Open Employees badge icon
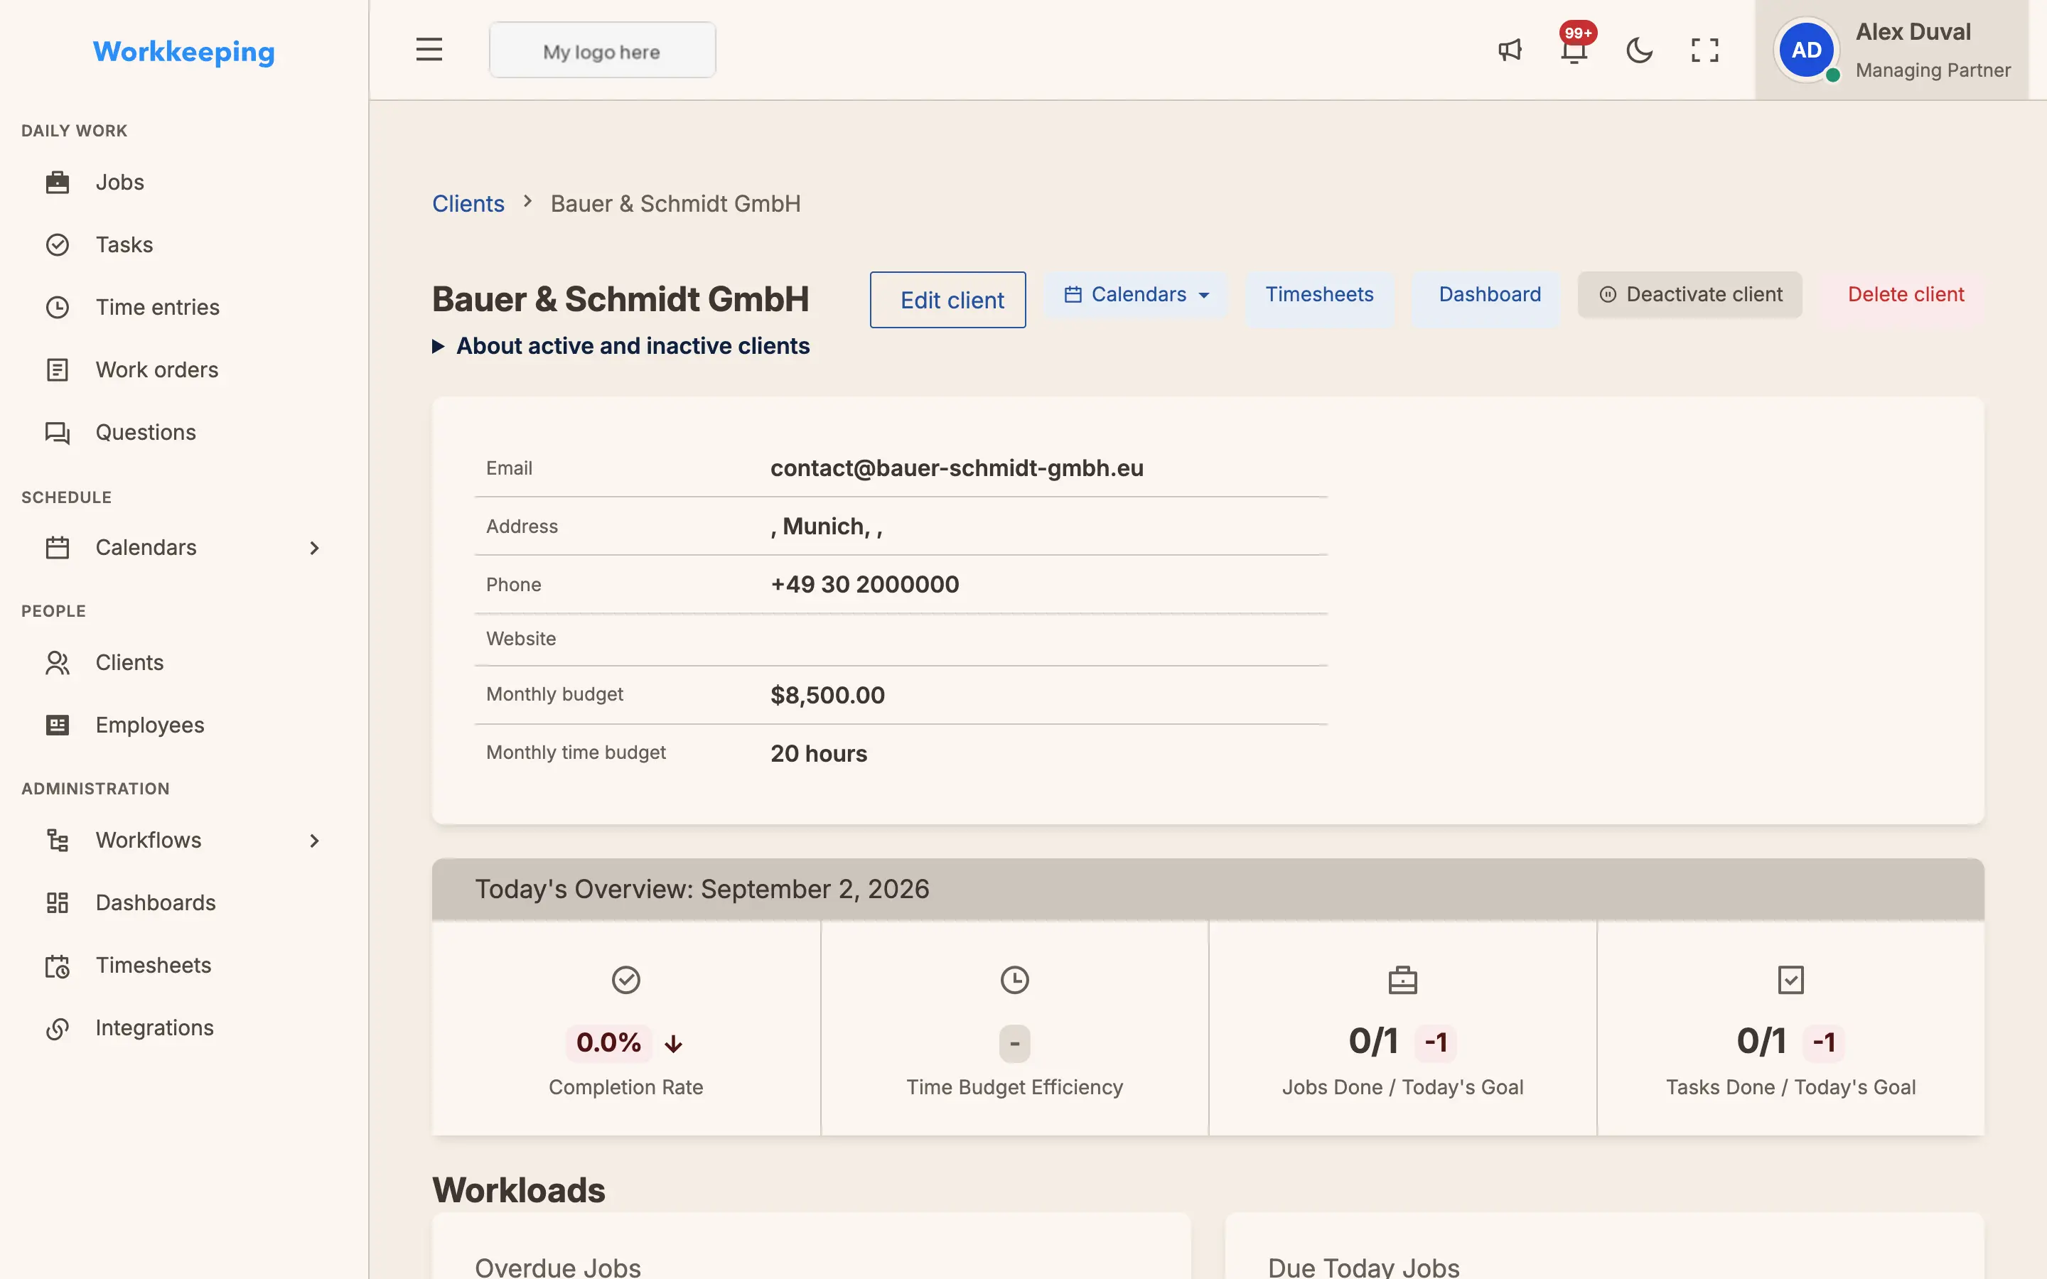 tap(58, 725)
